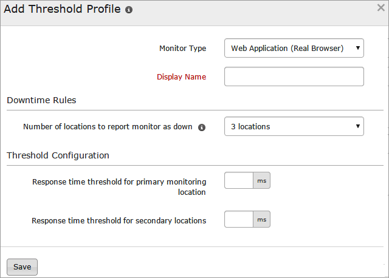389x278 pixels.
Task: Click the primary location response time input
Action: [239, 180]
